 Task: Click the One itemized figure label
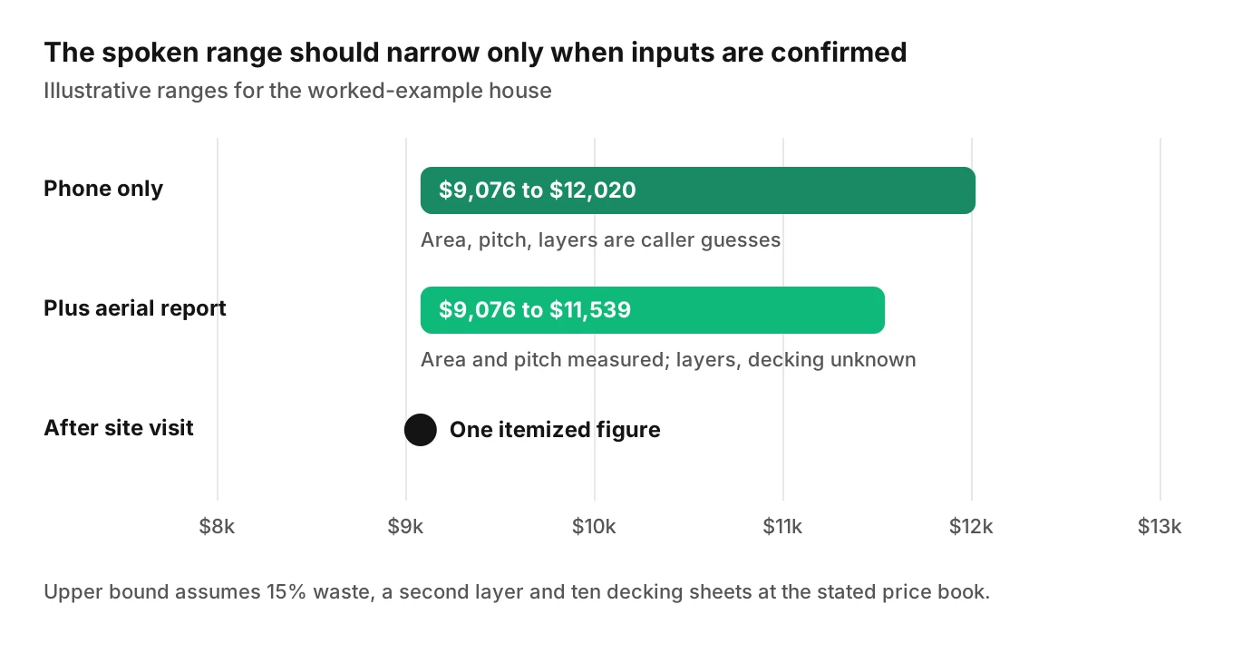click(x=555, y=430)
